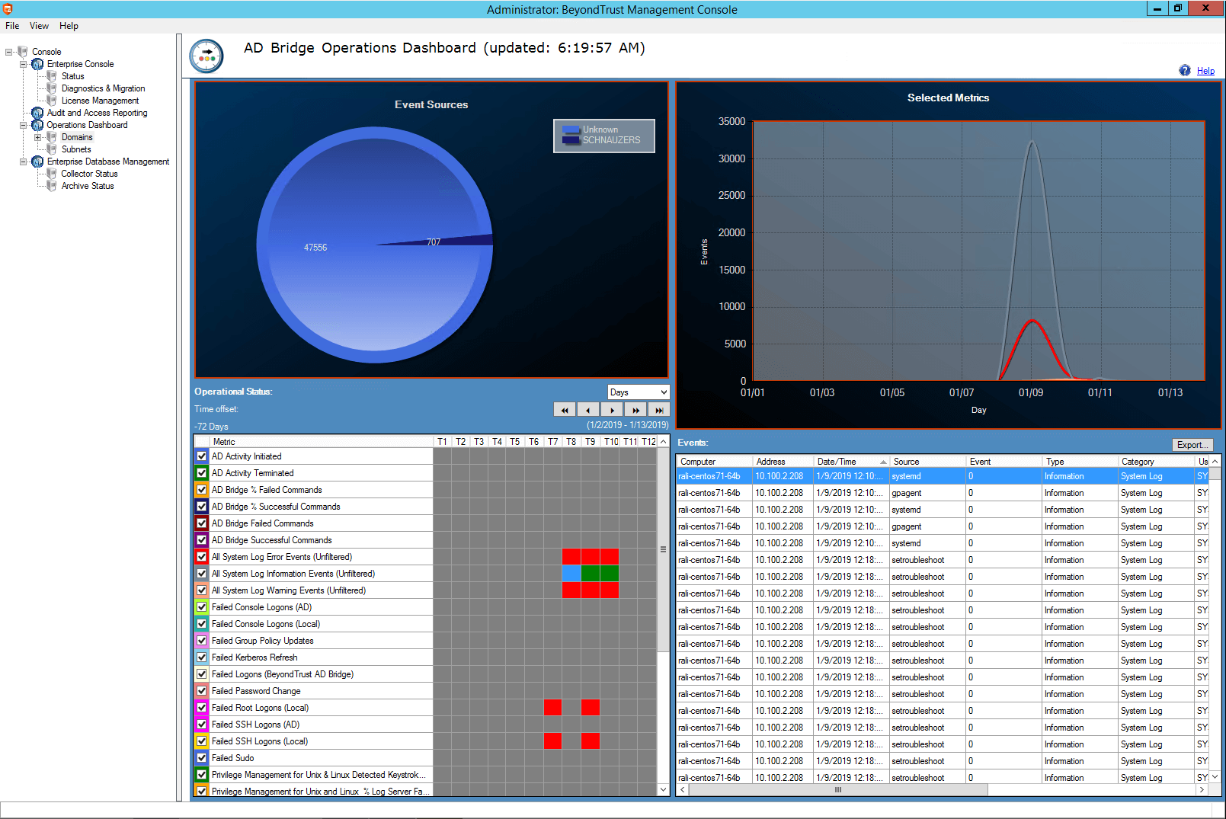Image resolution: width=1226 pixels, height=819 pixels.
Task: Open the View menu
Action: 39,26
